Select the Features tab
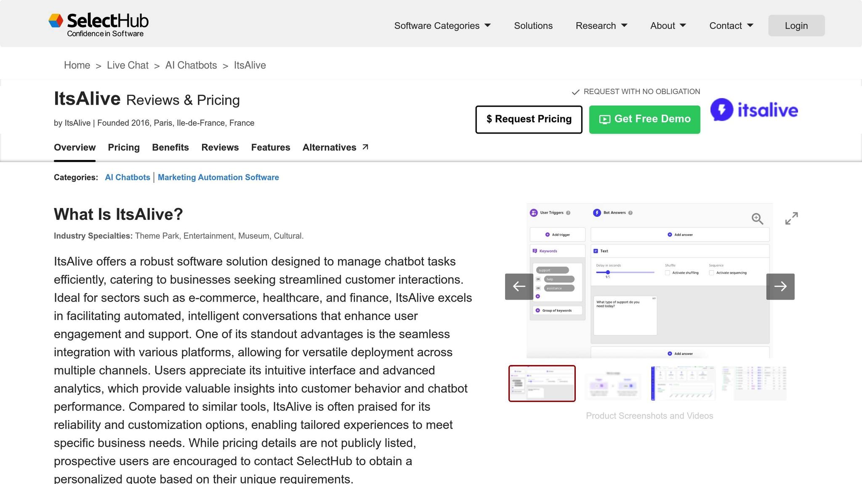Image resolution: width=862 pixels, height=484 pixels. click(x=270, y=147)
